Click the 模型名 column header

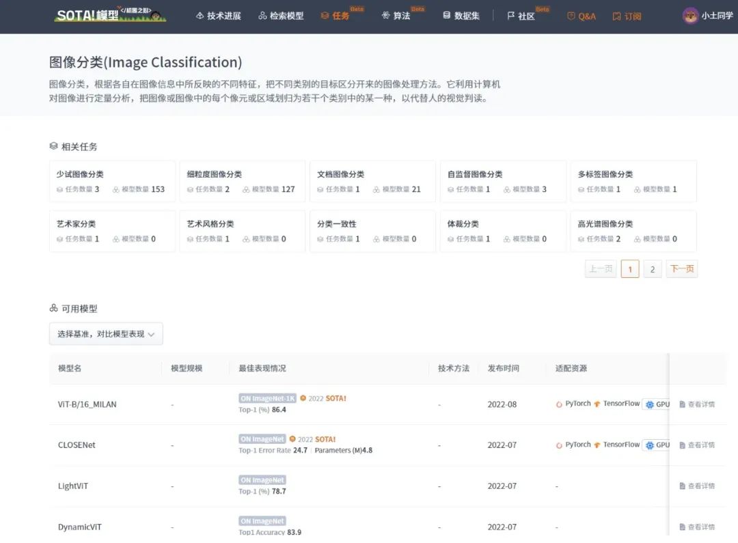[70, 368]
